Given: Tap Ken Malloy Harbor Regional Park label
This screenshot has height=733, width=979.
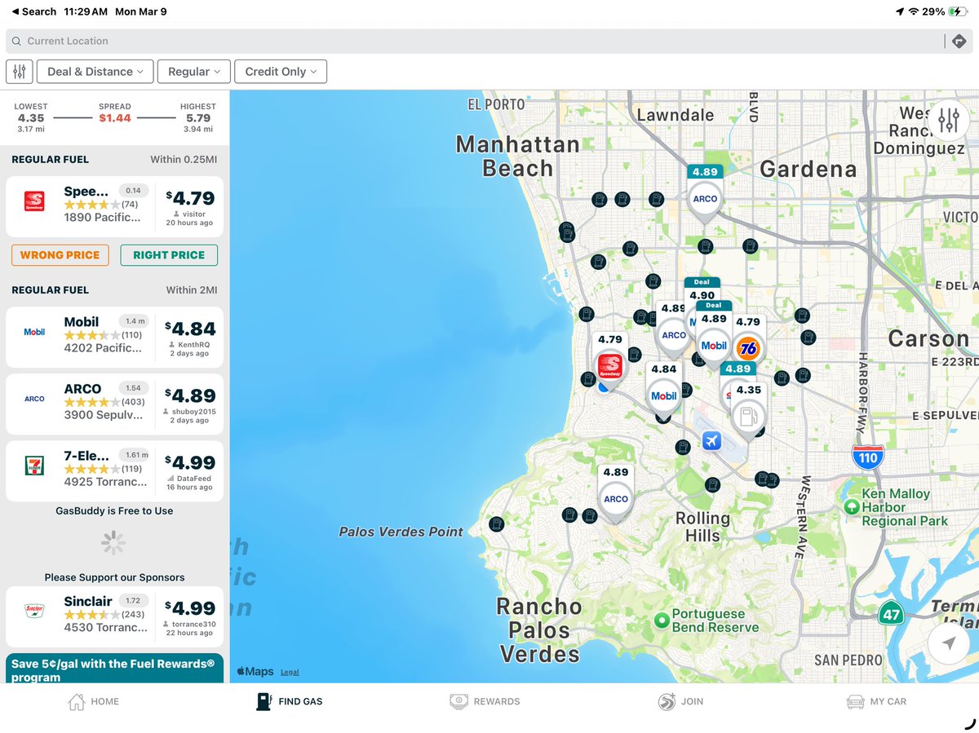Looking at the screenshot, I should coord(905,507).
